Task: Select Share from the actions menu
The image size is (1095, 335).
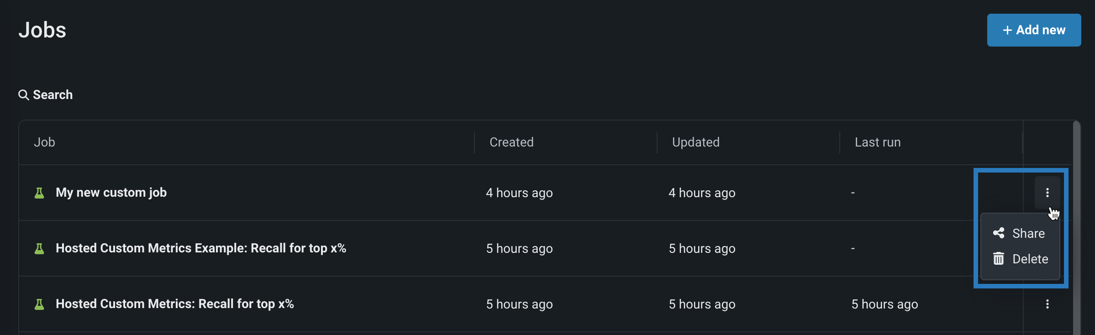Action: point(1028,233)
